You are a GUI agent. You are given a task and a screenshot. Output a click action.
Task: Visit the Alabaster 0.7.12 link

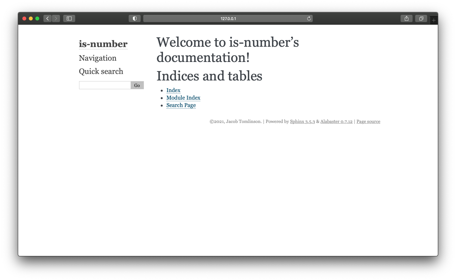pos(336,121)
